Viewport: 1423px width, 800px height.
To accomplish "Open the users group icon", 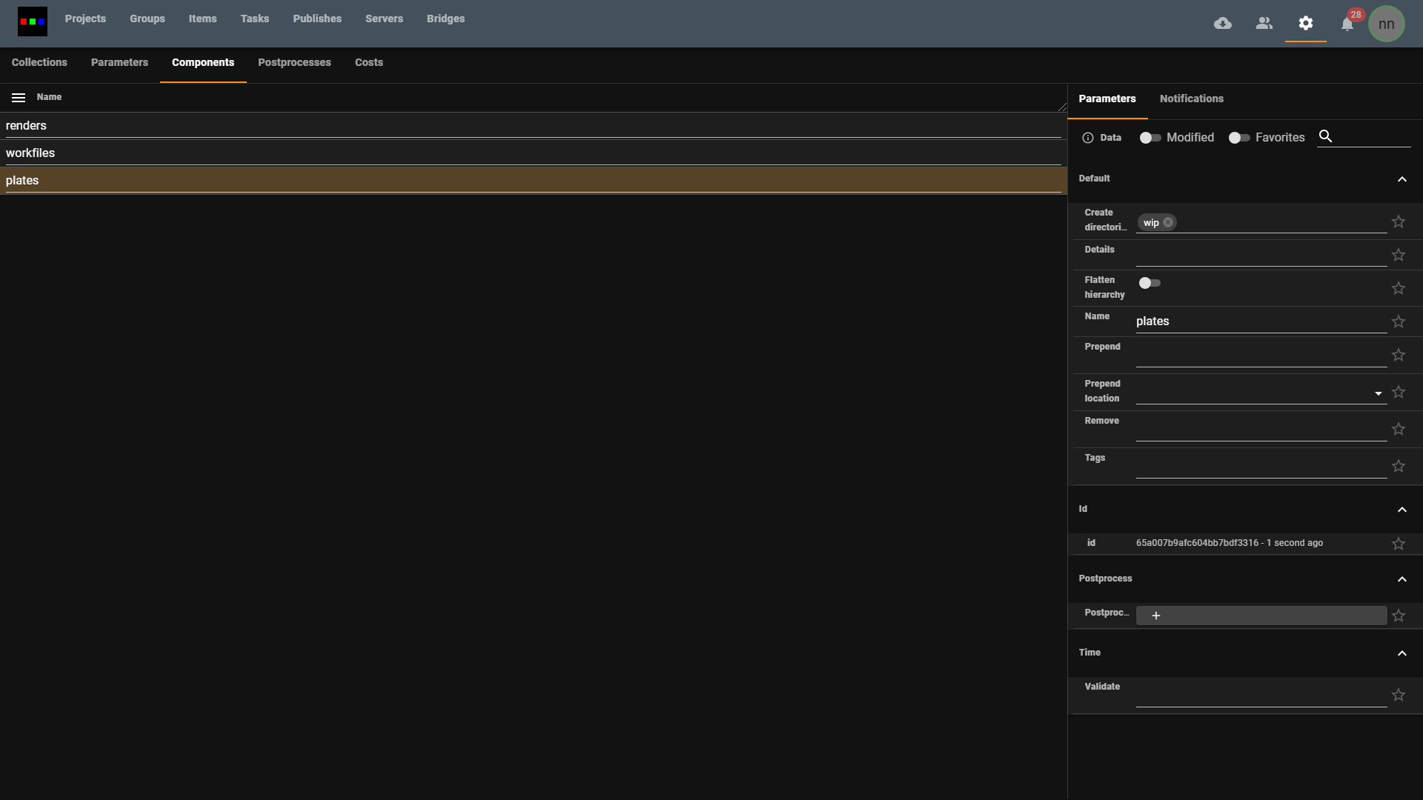I will pos(1264,24).
